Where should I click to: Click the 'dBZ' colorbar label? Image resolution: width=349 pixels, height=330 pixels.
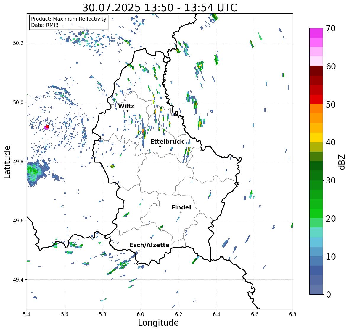tap(342, 162)
